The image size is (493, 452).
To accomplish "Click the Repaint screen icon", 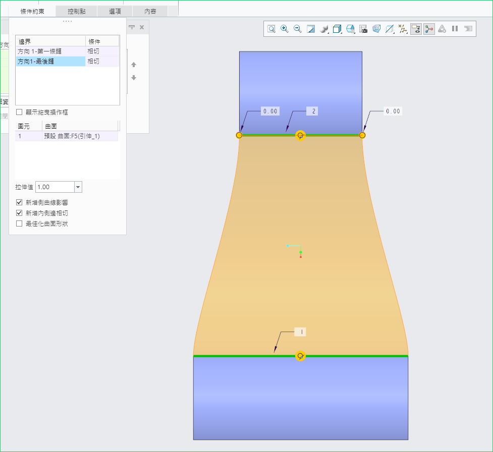I will point(311,29).
